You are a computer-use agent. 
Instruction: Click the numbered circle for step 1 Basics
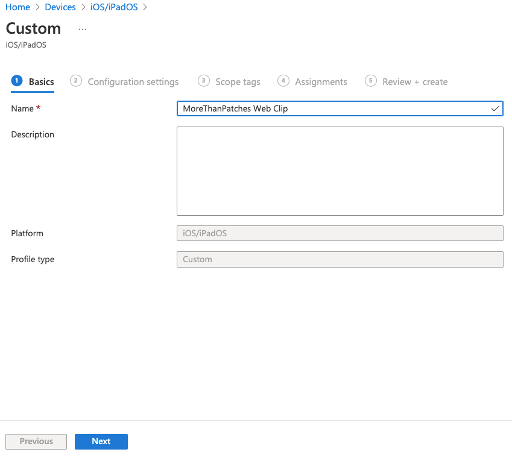[16, 80]
